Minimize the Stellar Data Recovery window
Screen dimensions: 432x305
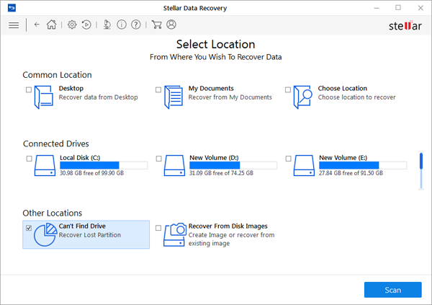(x=377, y=8)
